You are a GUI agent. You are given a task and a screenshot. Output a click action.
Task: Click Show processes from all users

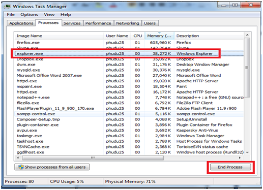point(52,167)
